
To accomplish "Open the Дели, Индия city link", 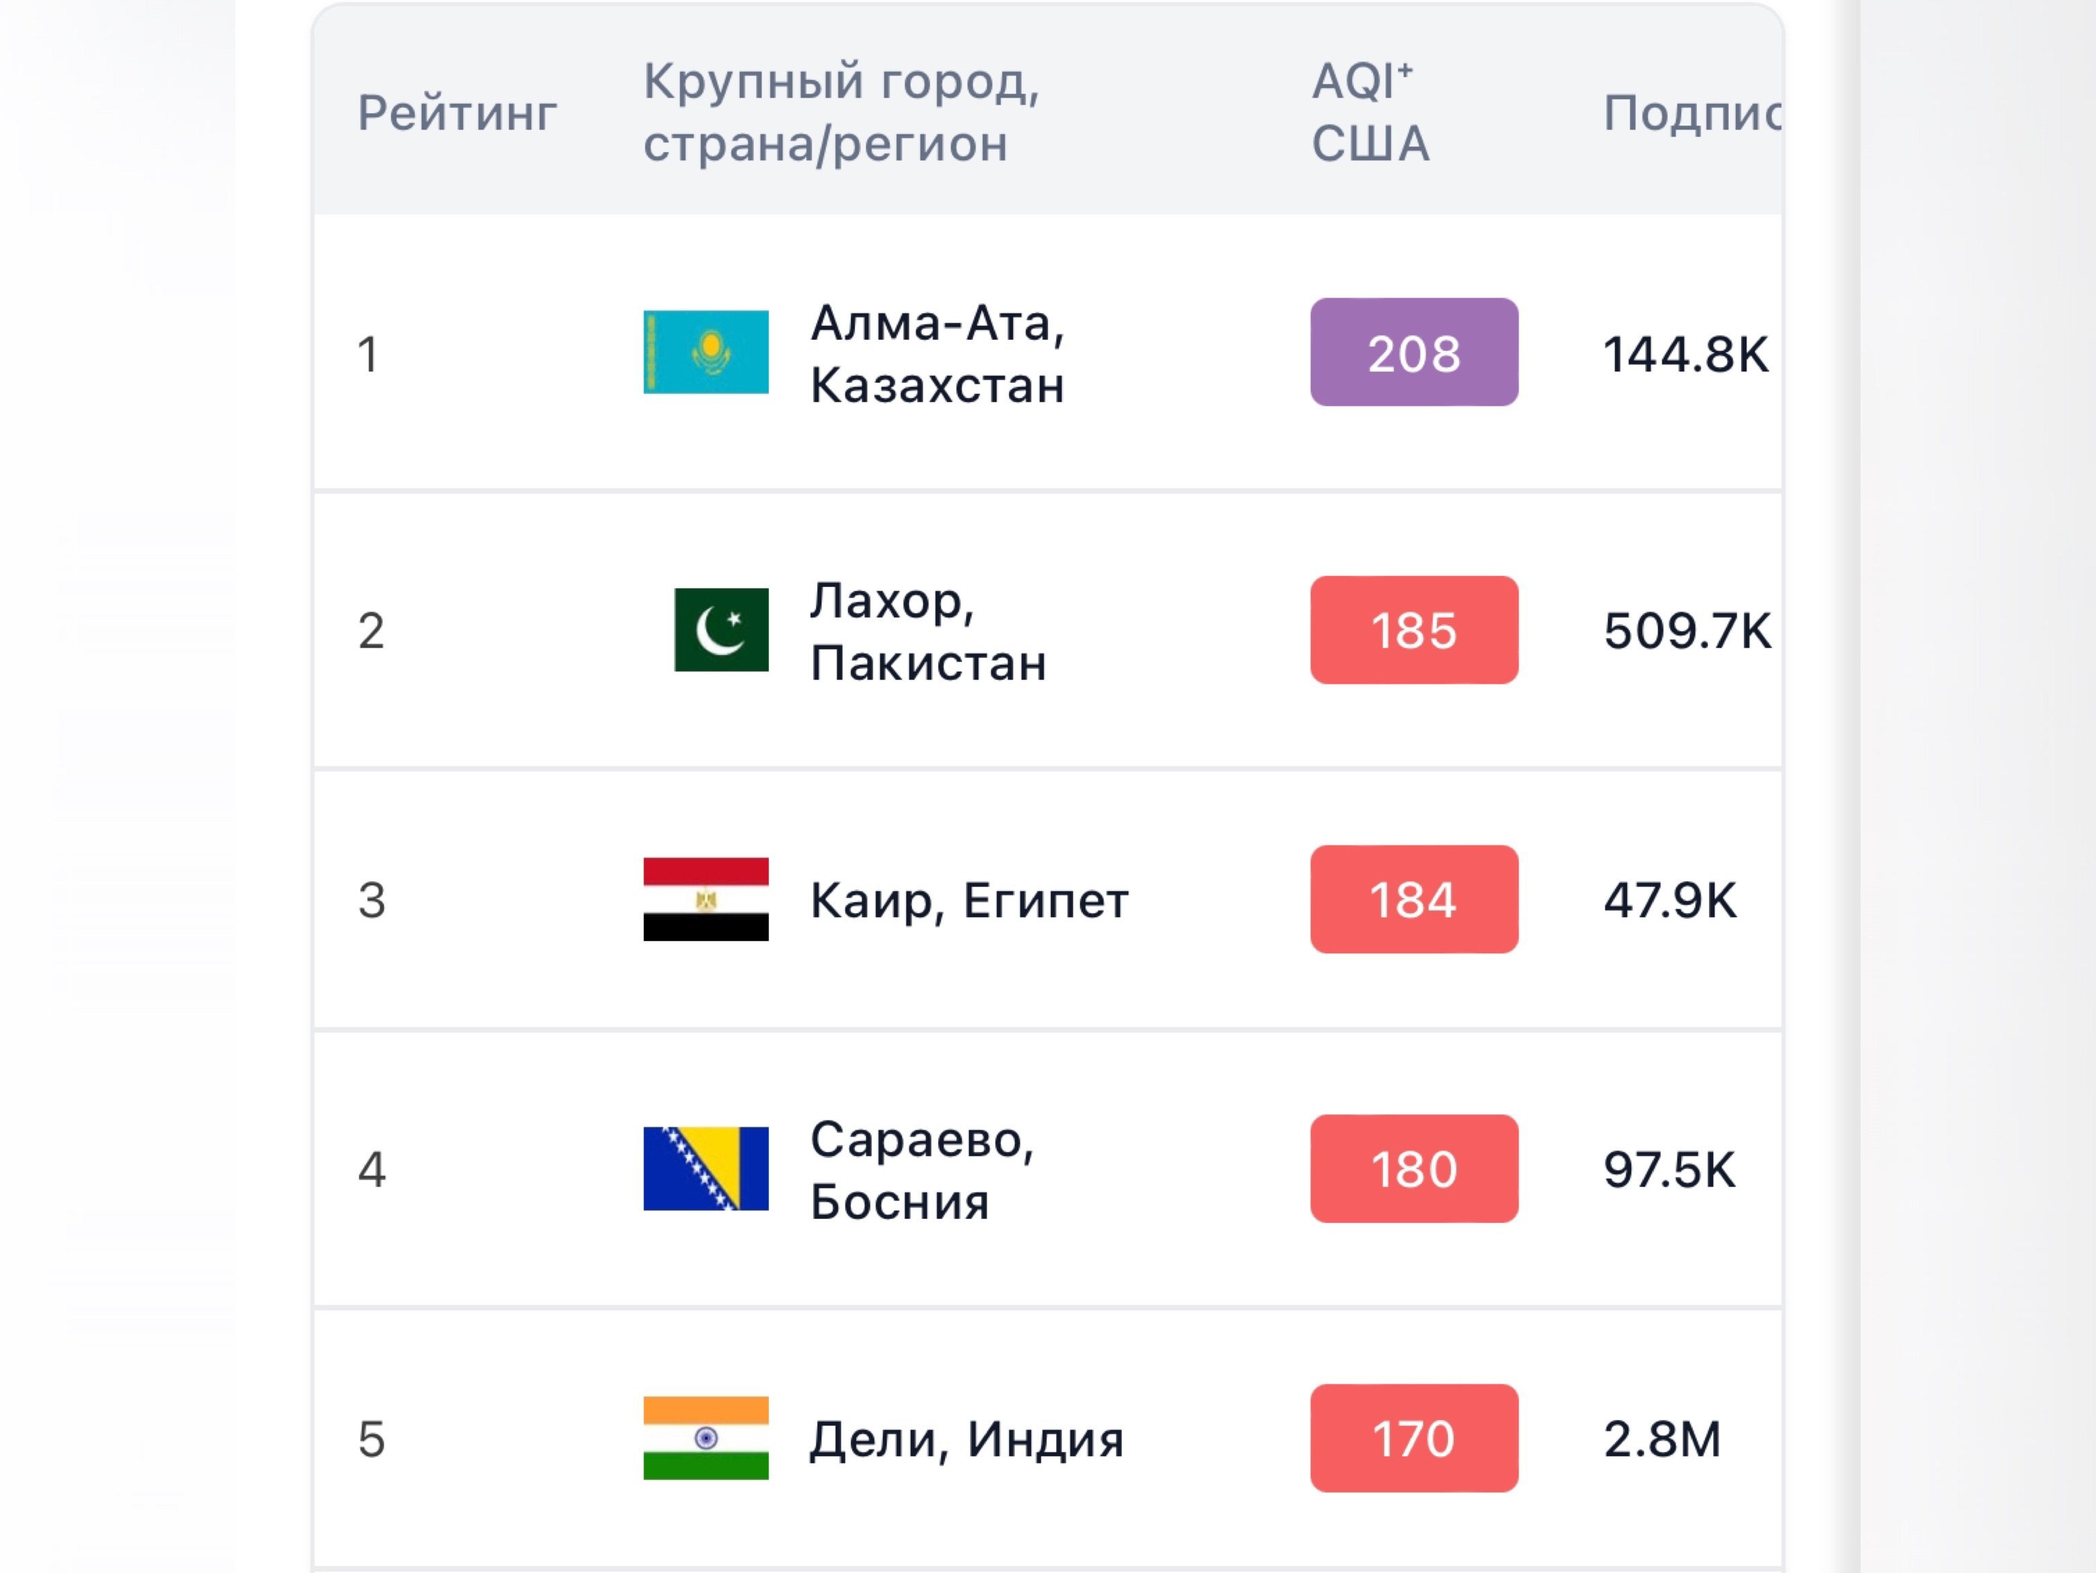I will pyautogui.click(x=967, y=1439).
